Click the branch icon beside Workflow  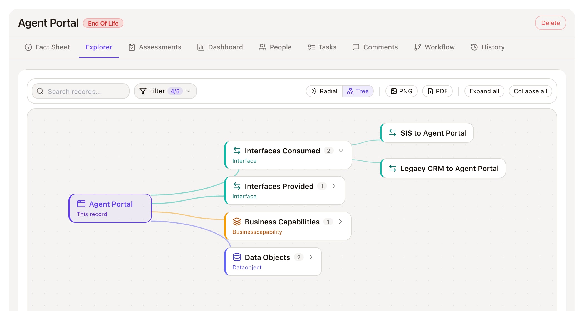pyautogui.click(x=417, y=47)
